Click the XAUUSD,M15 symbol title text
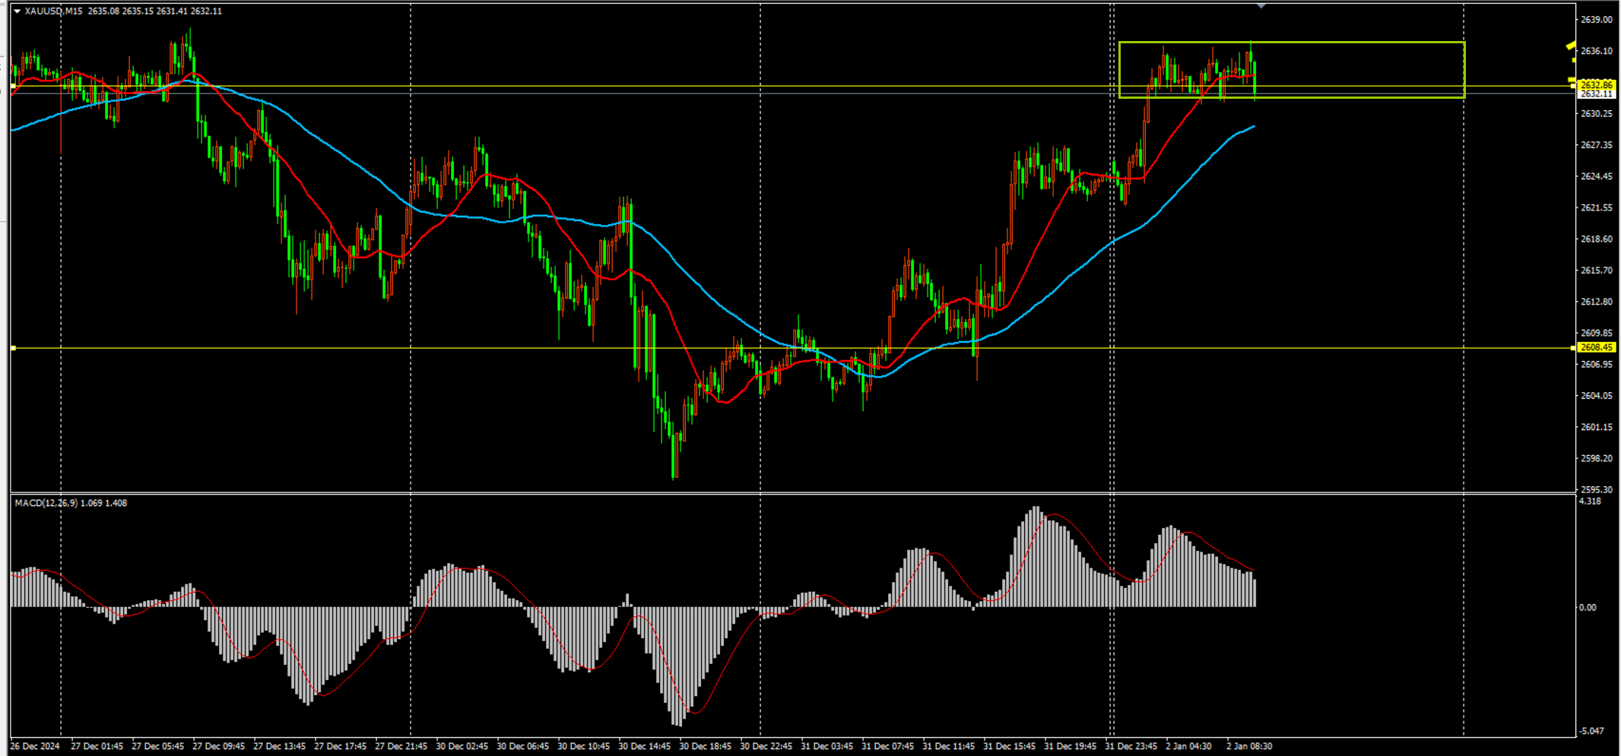The width and height of the screenshot is (1621, 756). click(x=53, y=11)
